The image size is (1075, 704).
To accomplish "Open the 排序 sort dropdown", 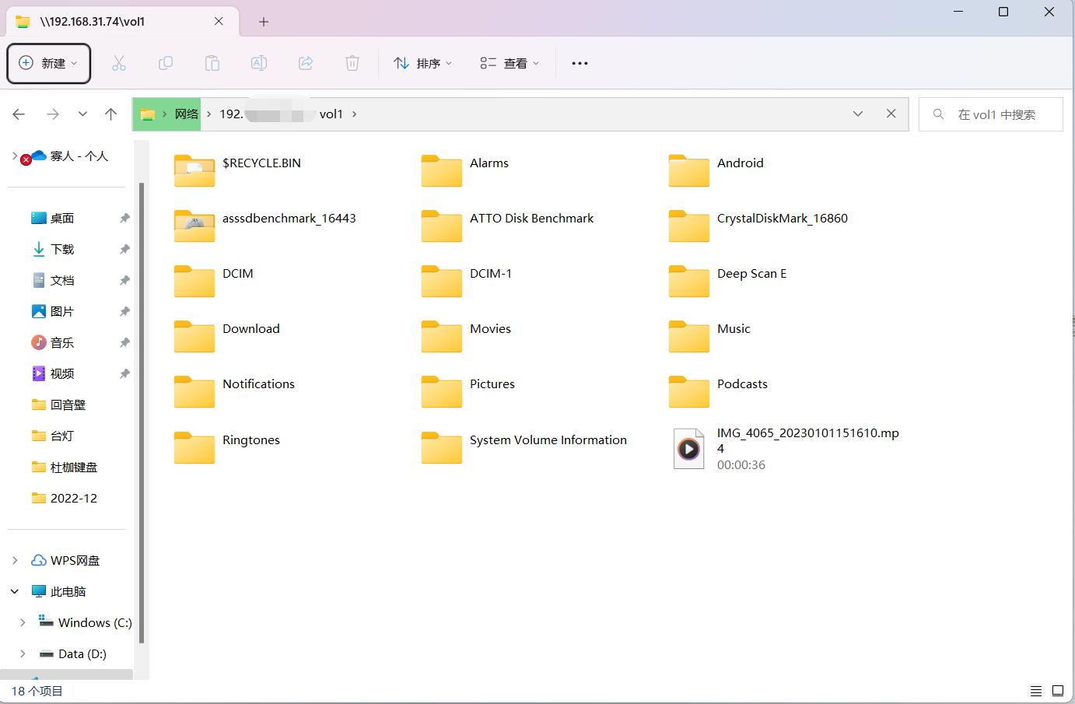I will click(x=423, y=63).
